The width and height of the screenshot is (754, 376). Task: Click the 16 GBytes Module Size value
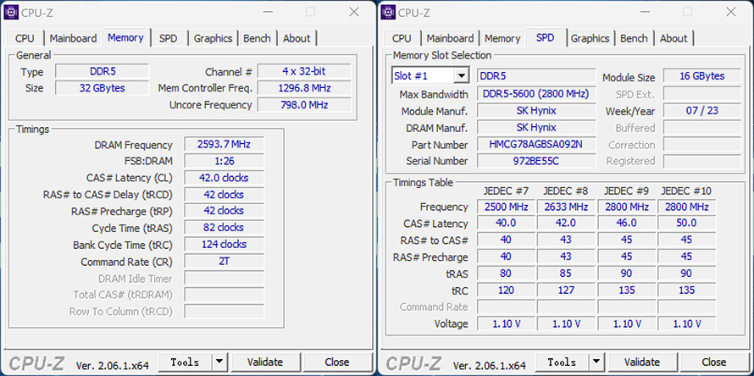pos(701,76)
